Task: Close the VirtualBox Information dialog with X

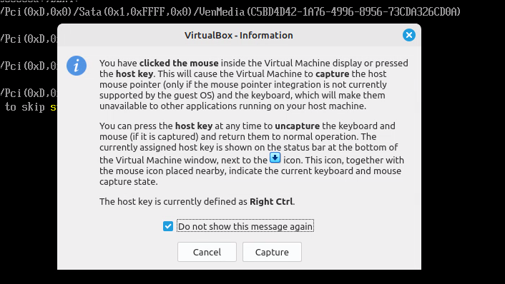Action: tap(408, 35)
